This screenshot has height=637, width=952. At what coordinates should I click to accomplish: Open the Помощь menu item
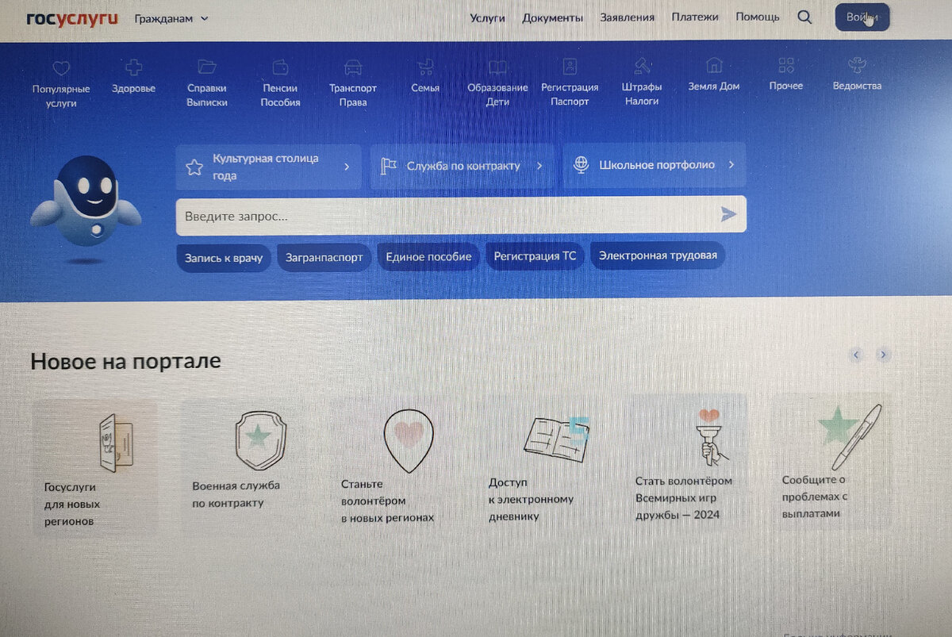pyautogui.click(x=758, y=17)
